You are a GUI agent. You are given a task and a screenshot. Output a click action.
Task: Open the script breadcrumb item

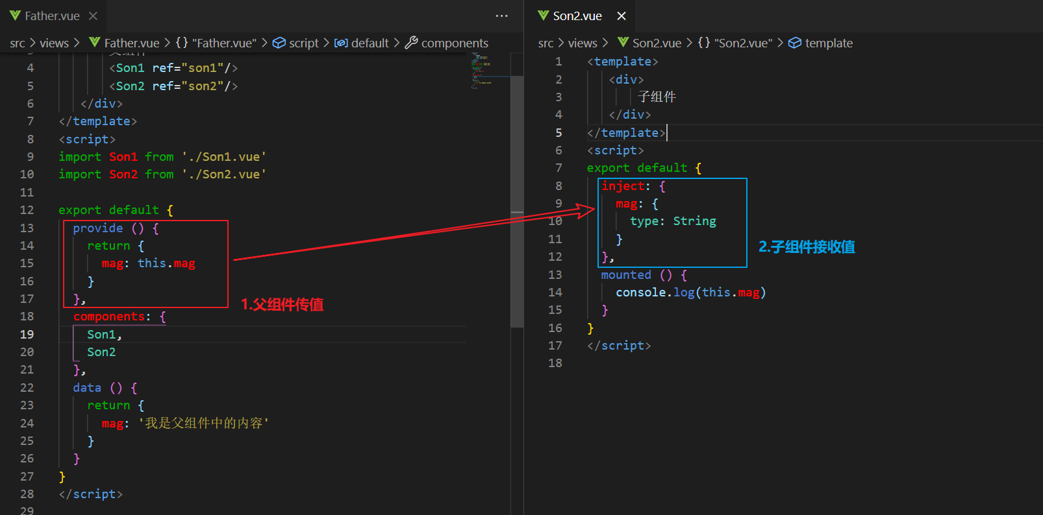pos(304,43)
